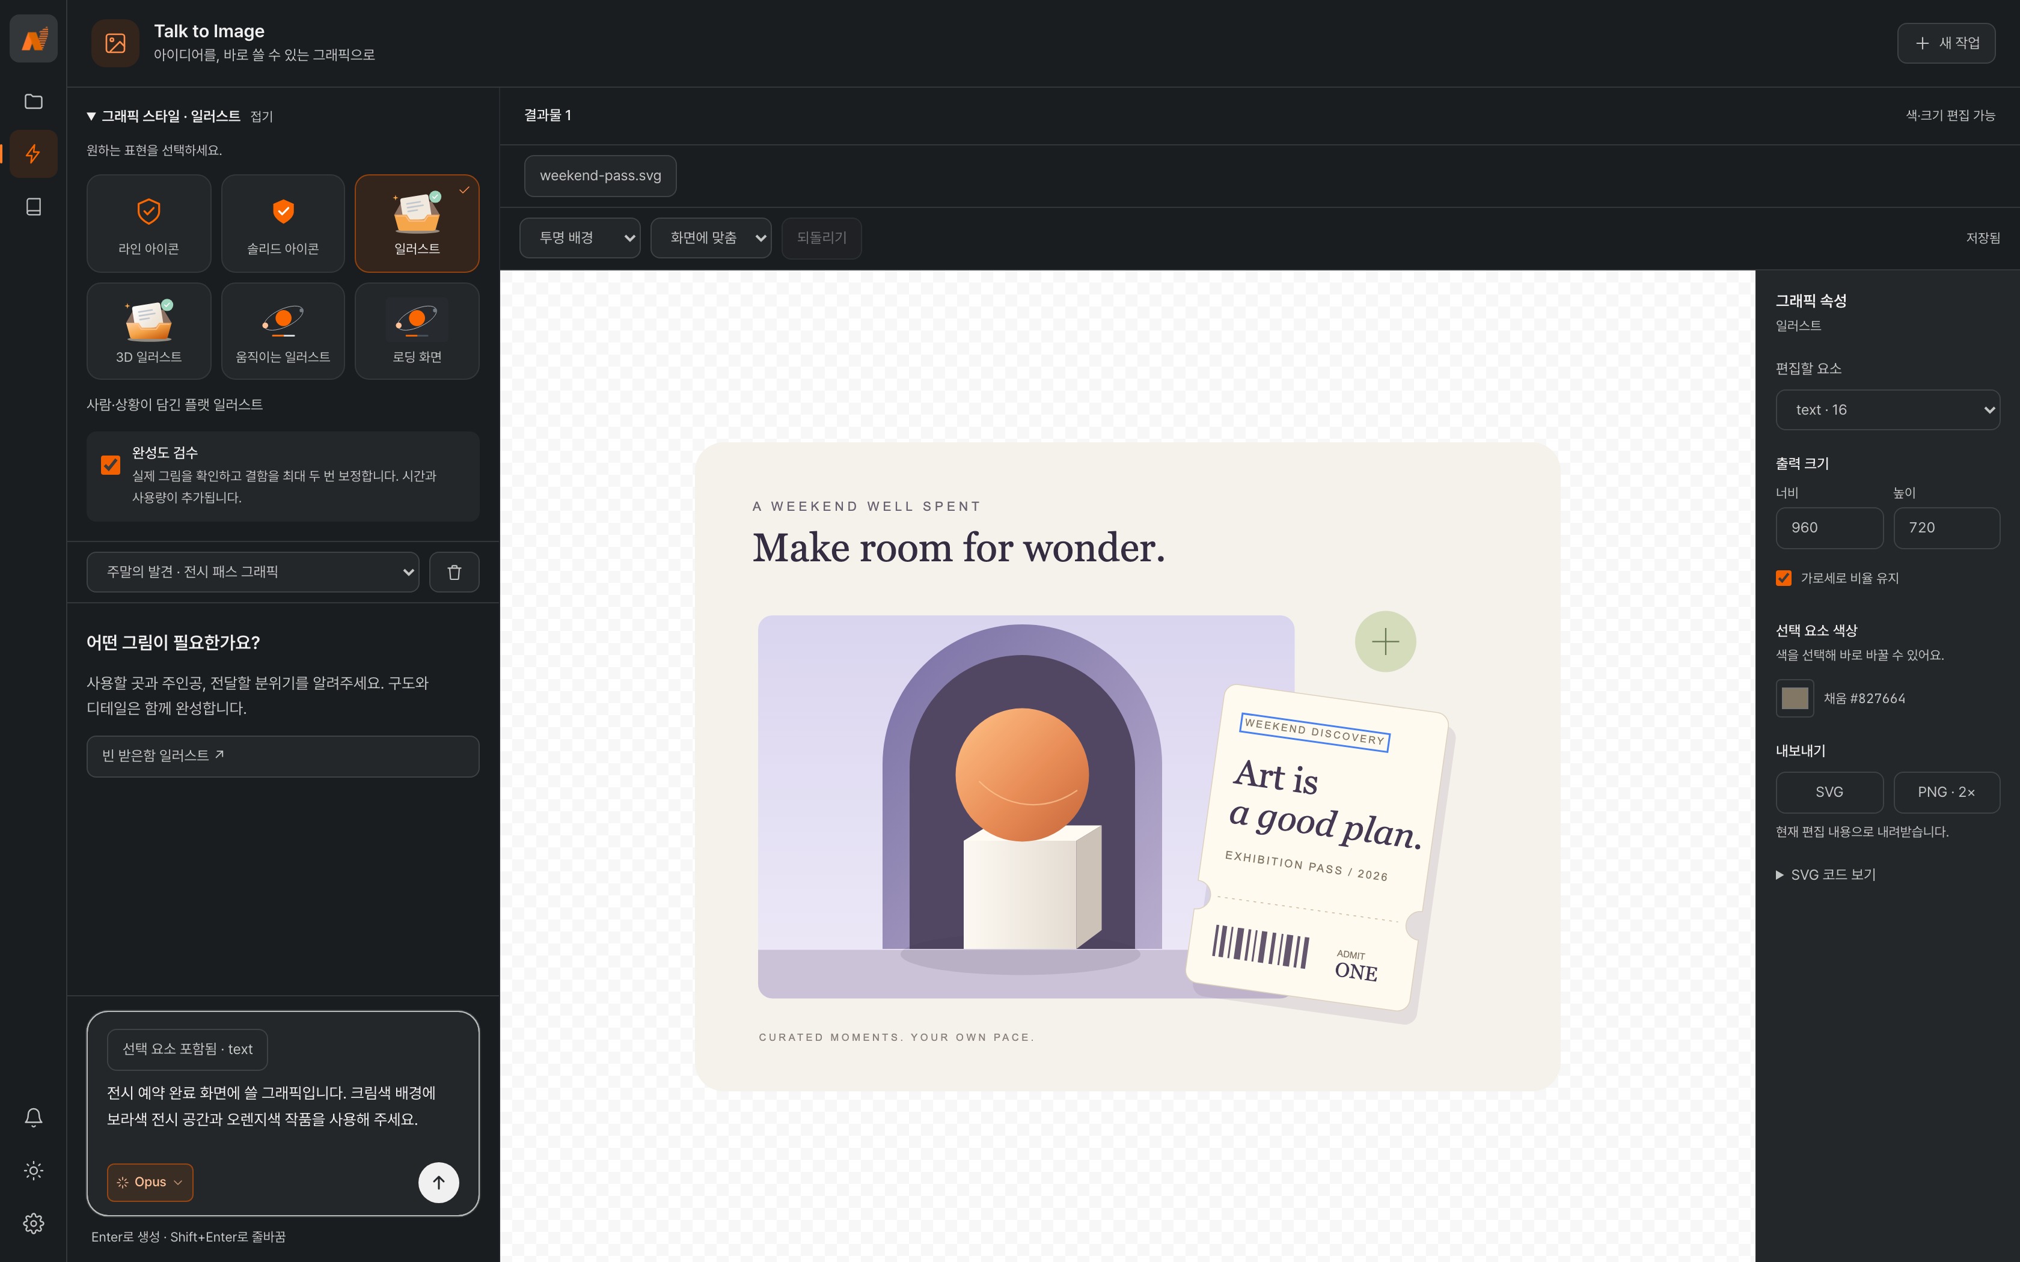
Task: Click the illustration artwork on the canvas
Action: click(x=1127, y=766)
